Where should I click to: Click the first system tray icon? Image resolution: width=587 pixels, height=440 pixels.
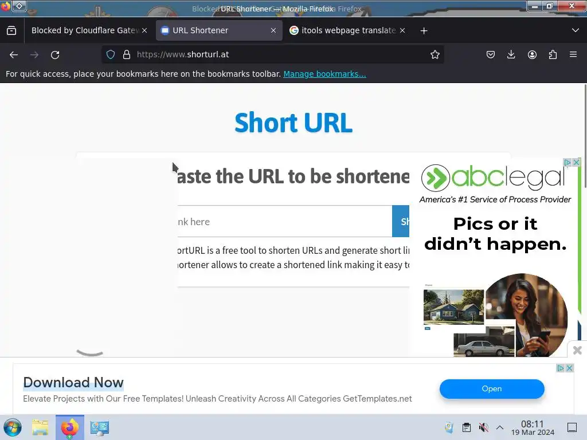(449, 427)
